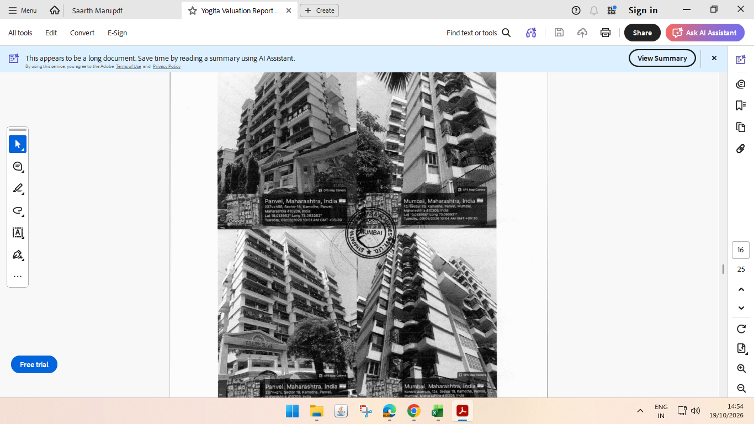Click the Sign in link
The width and height of the screenshot is (754, 424).
point(643,10)
